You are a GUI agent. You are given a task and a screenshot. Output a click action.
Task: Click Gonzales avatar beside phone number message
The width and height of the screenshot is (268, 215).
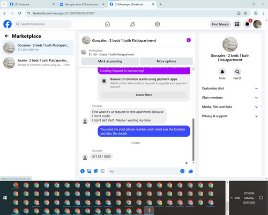tap(85, 157)
